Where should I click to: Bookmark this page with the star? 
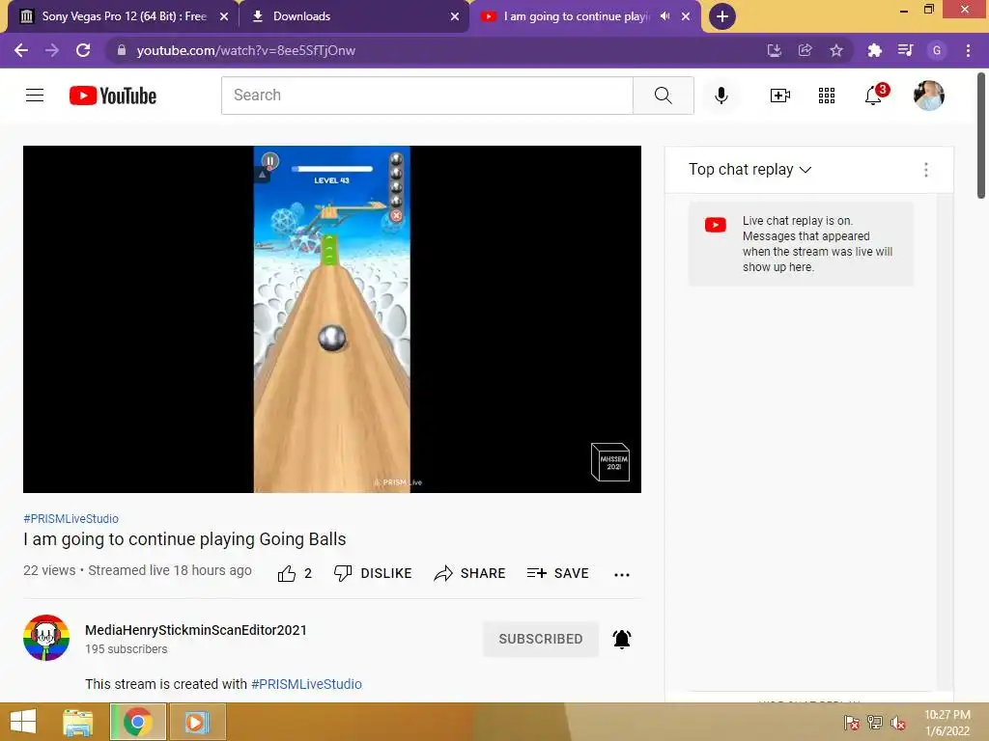[836, 50]
